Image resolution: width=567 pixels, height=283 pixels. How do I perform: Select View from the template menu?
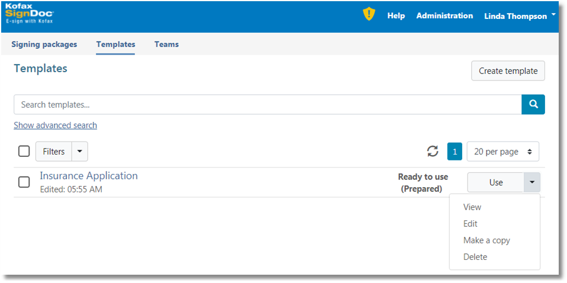pyautogui.click(x=472, y=207)
